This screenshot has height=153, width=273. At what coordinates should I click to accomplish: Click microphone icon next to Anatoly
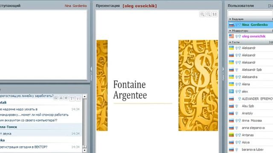[x=236, y=113]
